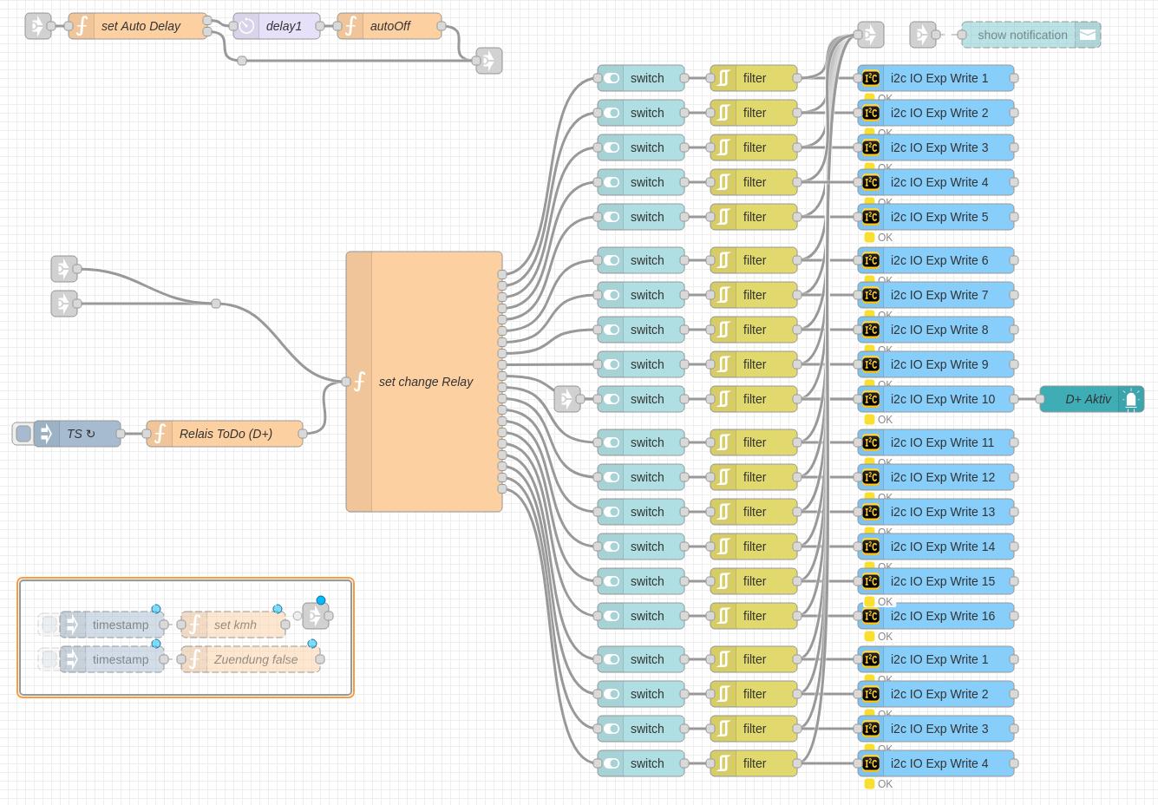Click the filter icon in the Write 13 row
1158x805 pixels.
[723, 512]
